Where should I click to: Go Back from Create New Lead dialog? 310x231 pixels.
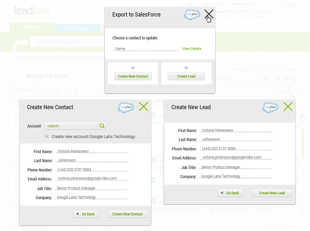[230, 193]
